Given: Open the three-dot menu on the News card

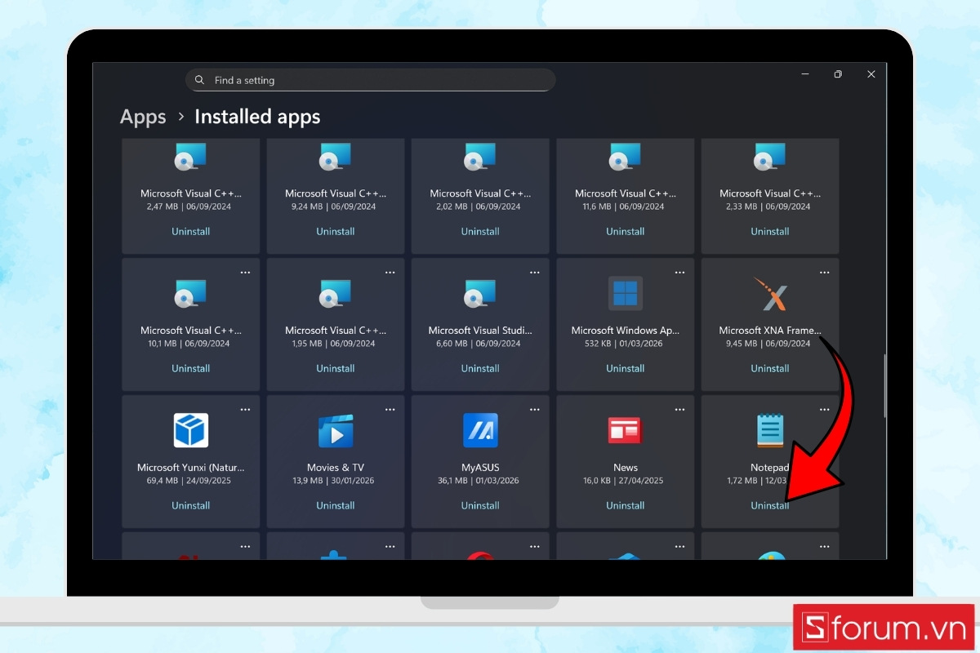Looking at the screenshot, I should point(679,410).
